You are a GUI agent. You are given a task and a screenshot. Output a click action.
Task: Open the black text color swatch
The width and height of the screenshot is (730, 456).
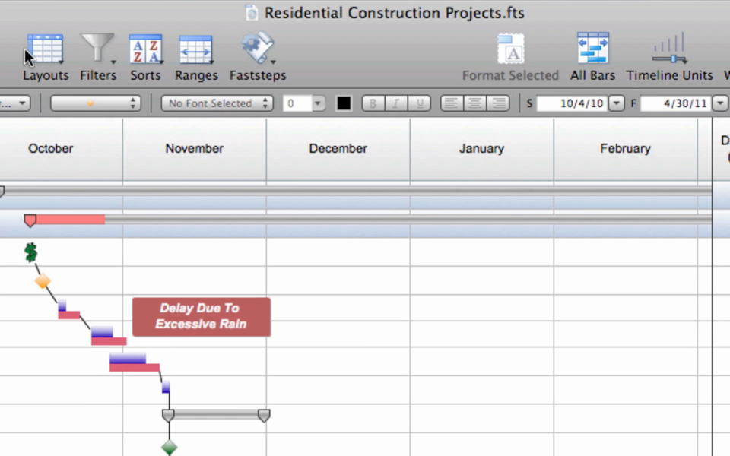pyautogui.click(x=344, y=103)
